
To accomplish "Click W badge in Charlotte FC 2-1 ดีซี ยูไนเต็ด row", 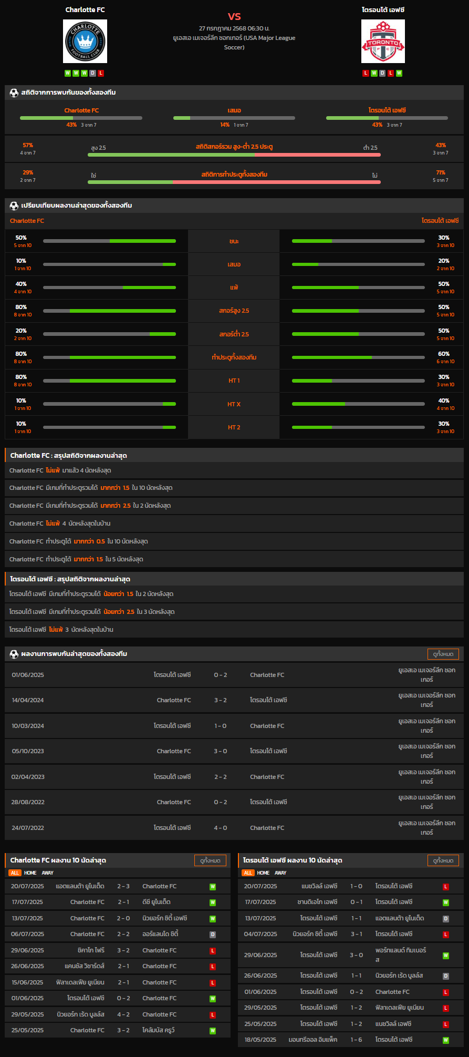I will (x=213, y=902).
